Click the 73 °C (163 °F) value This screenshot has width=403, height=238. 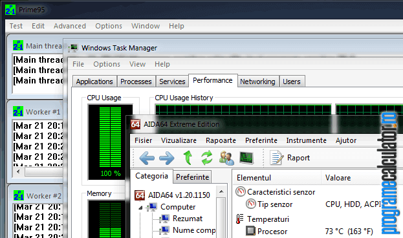[349, 232]
